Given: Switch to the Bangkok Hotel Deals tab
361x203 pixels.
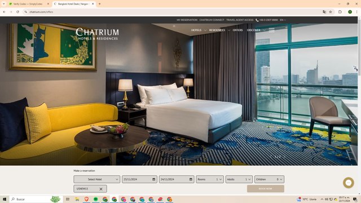Looking at the screenshot, I should (74, 4).
